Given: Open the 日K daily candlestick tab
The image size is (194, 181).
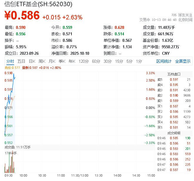Looking at the screenshot, I should 32,61.
